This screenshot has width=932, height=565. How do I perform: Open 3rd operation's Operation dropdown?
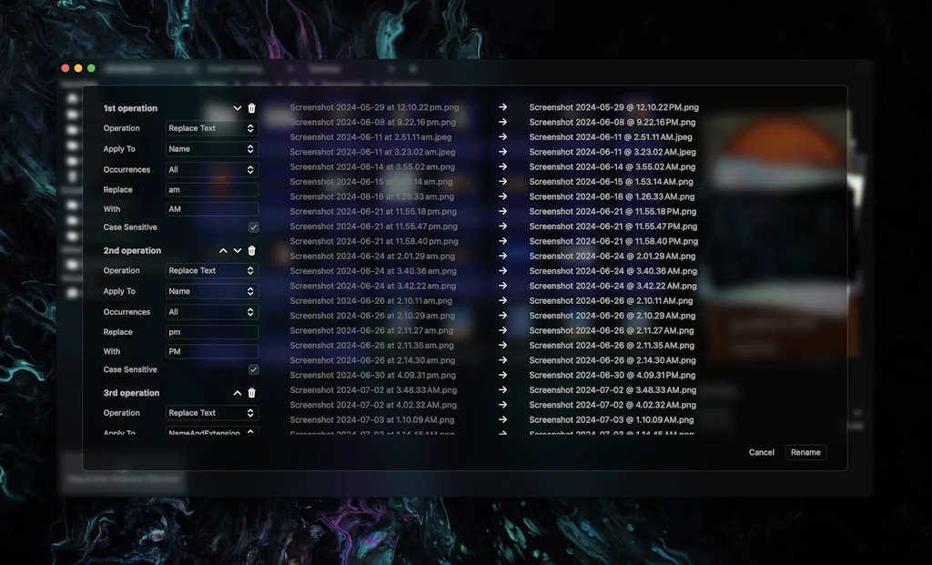211,413
